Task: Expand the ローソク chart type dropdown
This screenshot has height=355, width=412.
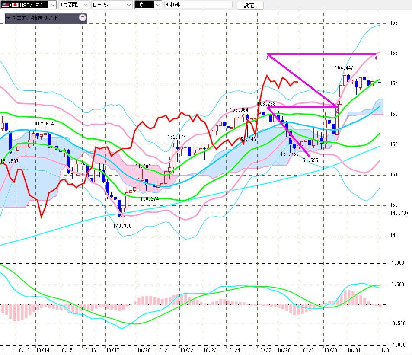Action: [128, 5]
